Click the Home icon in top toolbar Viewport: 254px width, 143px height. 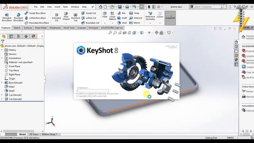pyautogui.click(x=100, y=7)
